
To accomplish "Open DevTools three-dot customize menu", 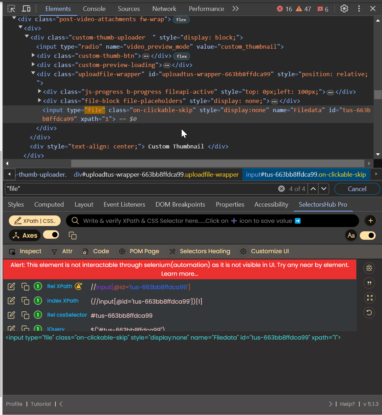I will (359, 9).
